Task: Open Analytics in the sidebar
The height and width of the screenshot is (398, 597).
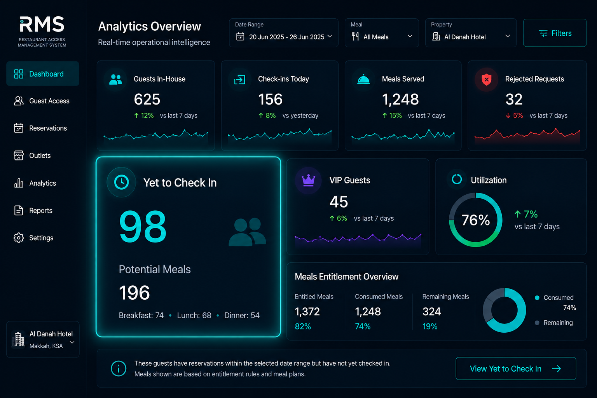Action: click(x=43, y=183)
